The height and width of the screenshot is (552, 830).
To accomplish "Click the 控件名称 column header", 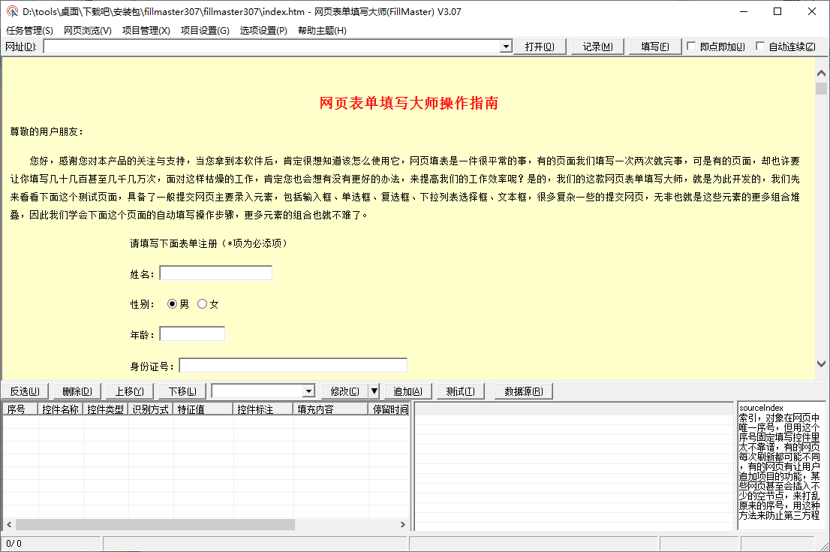I will tap(60, 409).
